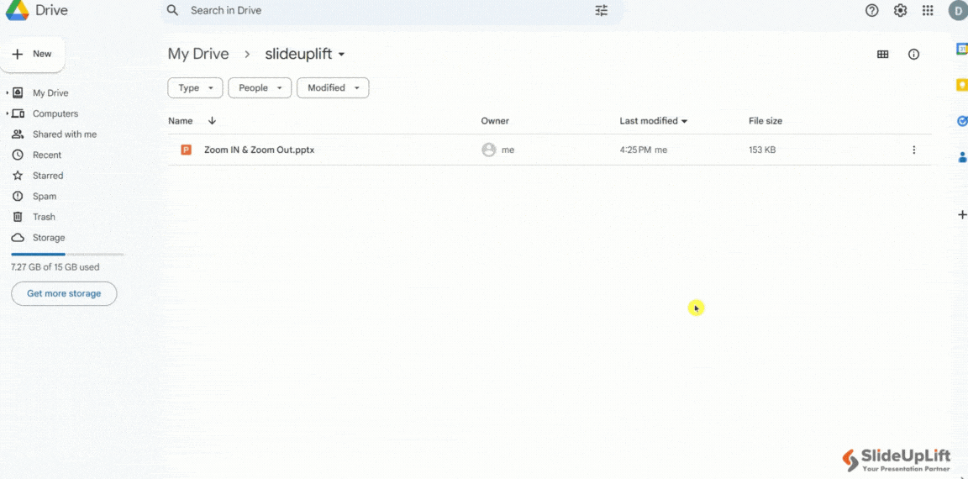Open advanced search filter options icon

[x=602, y=10]
